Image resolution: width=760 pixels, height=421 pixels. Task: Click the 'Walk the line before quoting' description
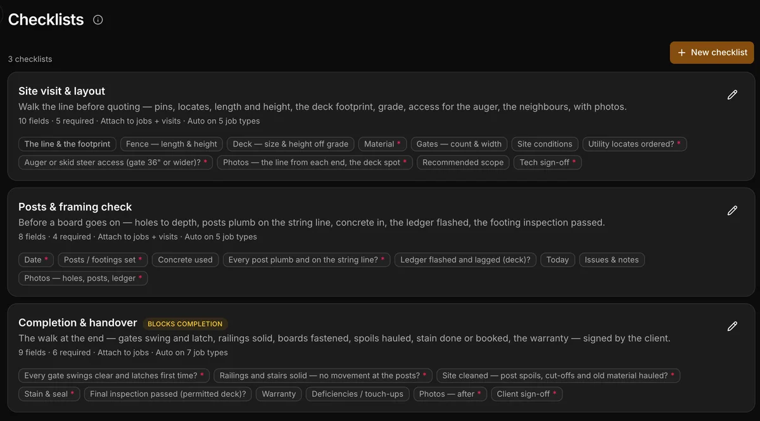point(322,107)
